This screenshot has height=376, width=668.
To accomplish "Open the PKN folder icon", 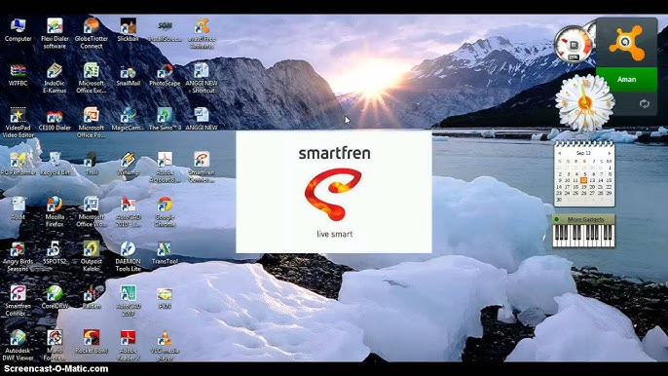I will (x=165, y=297).
